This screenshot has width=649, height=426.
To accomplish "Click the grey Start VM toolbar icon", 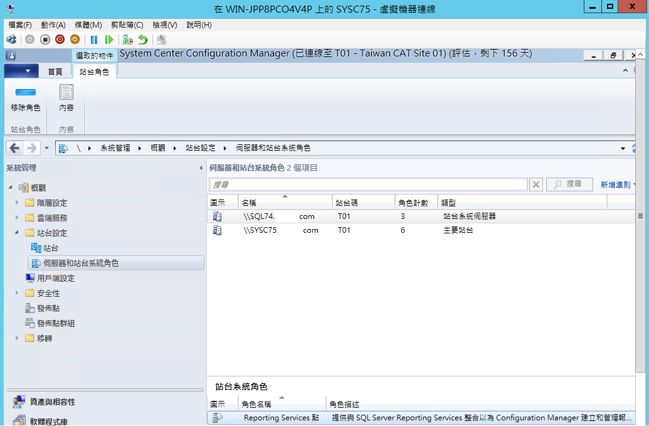I will (x=30, y=40).
